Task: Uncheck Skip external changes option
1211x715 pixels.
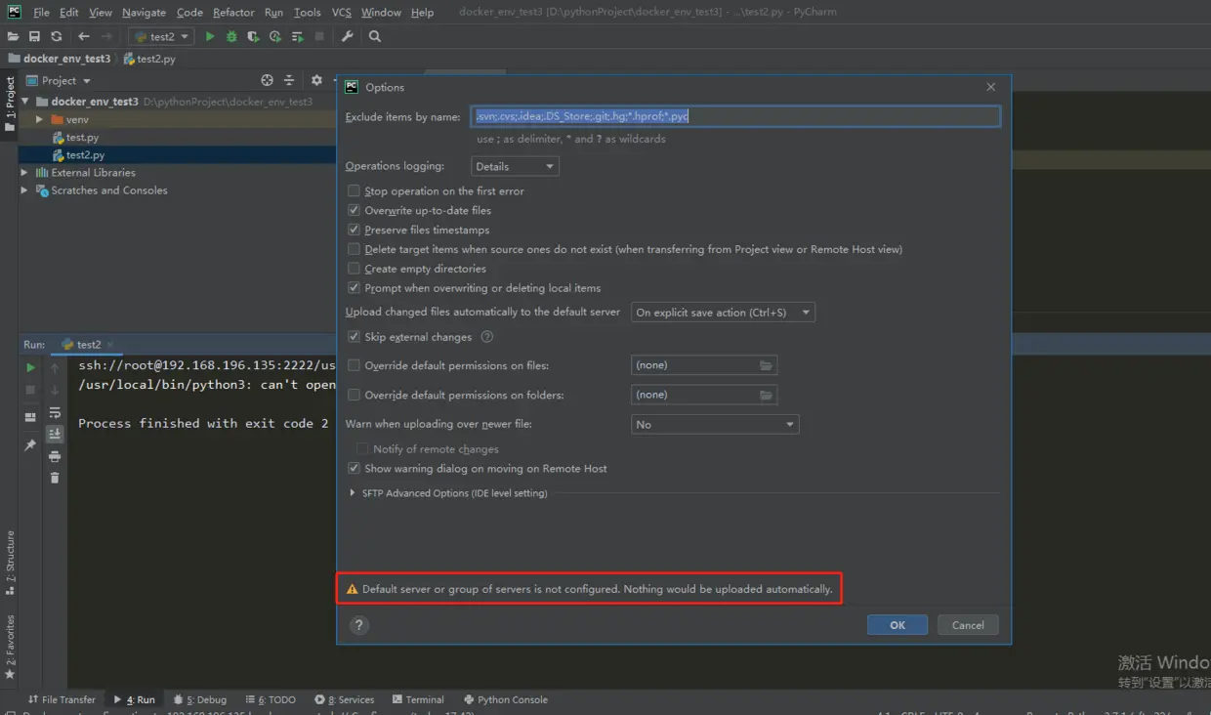Action: pos(355,337)
